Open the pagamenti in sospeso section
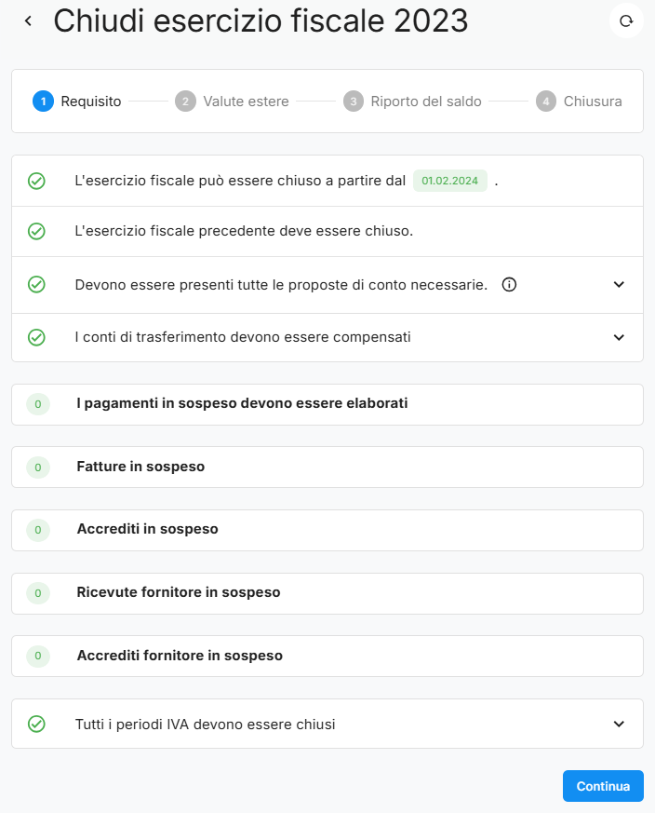The image size is (655, 813). pos(242,403)
